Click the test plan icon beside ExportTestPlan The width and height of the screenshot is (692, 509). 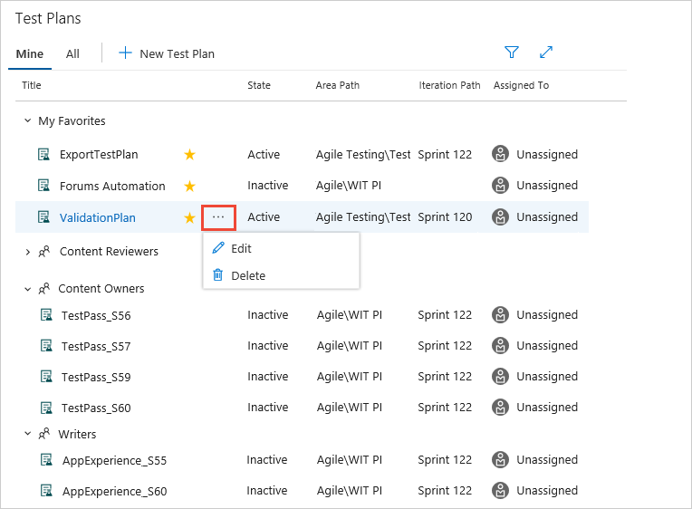click(x=43, y=155)
